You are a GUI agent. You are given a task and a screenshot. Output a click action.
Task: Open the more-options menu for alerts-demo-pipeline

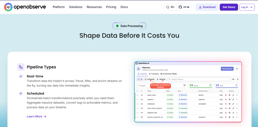(x=237, y=108)
